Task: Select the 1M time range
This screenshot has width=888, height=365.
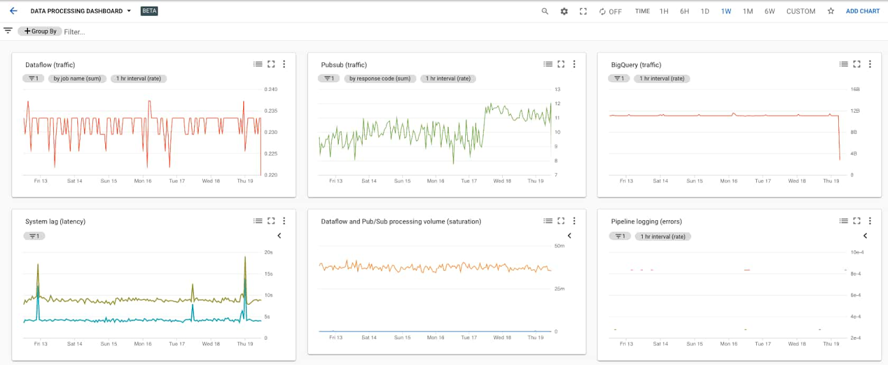Action: (x=748, y=11)
